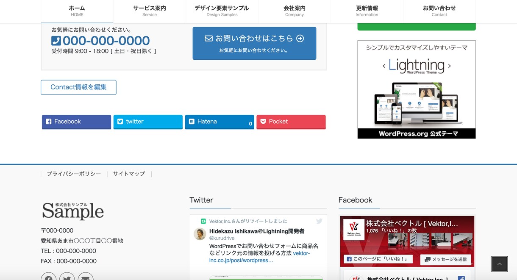This screenshot has width=517, height=280.
Task: Click right chevron beside Lightning logo
Action: 449,66
